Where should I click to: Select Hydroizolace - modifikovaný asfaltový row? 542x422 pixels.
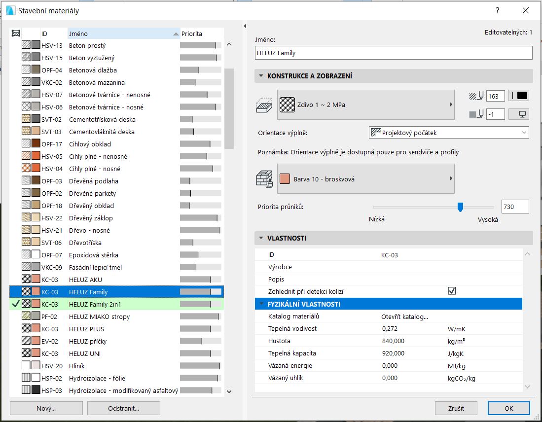117,390
